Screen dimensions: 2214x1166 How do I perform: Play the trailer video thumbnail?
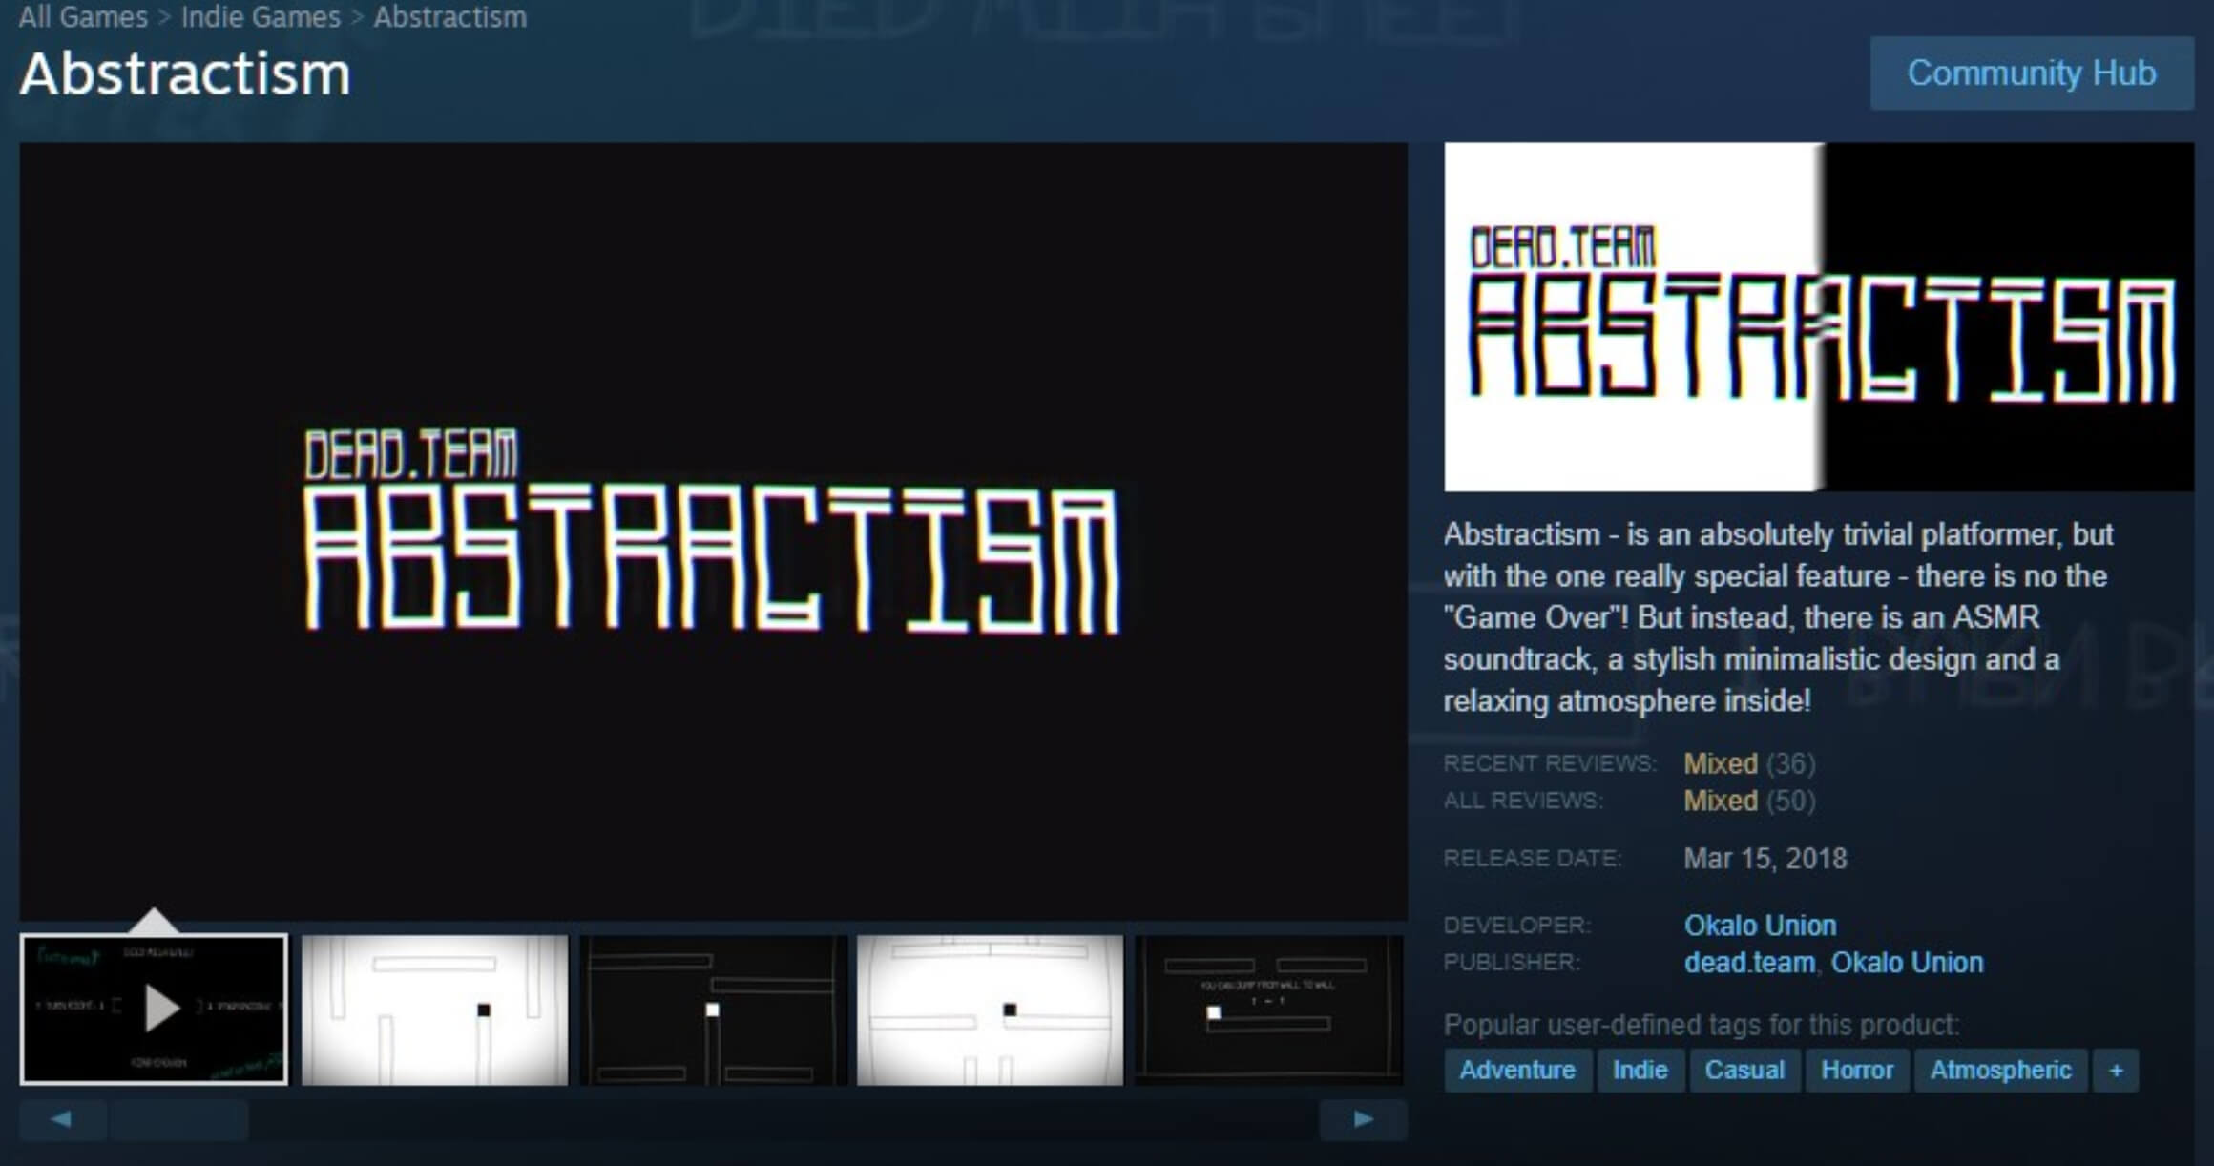pyautogui.click(x=154, y=1009)
